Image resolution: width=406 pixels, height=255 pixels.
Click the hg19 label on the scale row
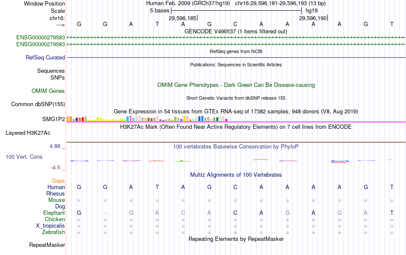(x=312, y=11)
